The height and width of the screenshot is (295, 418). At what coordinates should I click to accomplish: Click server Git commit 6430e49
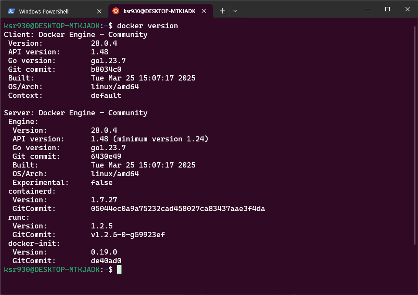click(106, 157)
